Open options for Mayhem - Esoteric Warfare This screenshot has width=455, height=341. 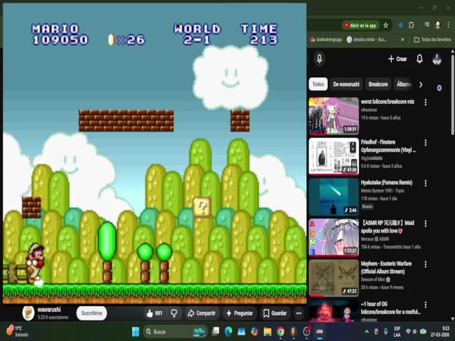(x=426, y=264)
